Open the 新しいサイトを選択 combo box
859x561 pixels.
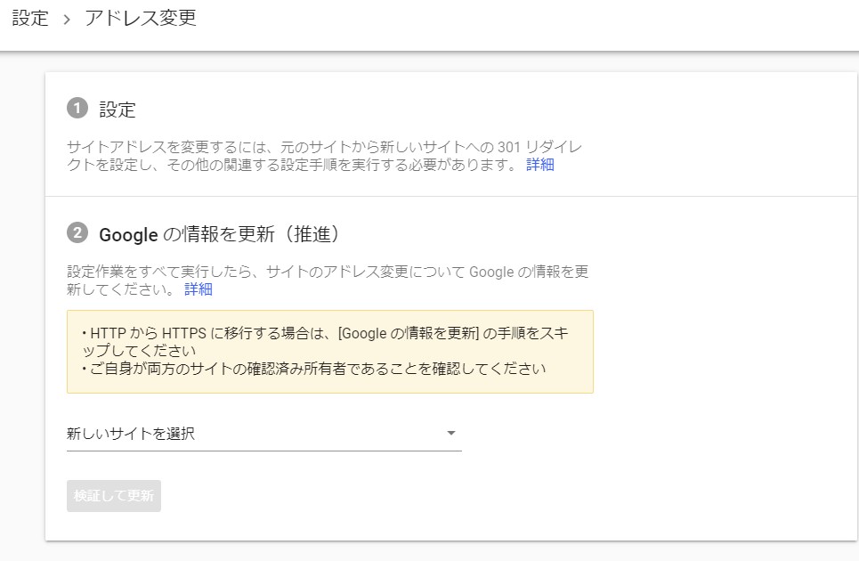click(x=263, y=434)
